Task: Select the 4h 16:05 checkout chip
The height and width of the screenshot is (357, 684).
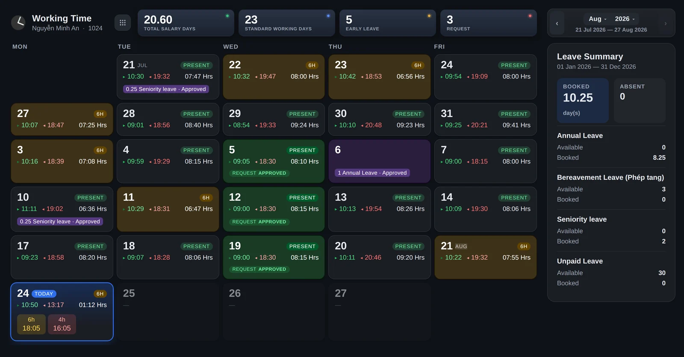Action: click(x=62, y=324)
